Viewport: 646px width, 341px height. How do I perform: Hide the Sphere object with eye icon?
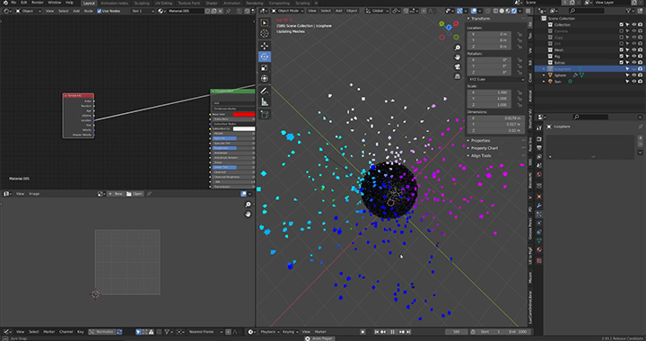634,75
